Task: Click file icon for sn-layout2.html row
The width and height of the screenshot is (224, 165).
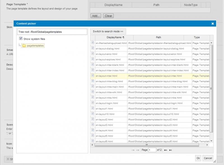Action: 93,119
